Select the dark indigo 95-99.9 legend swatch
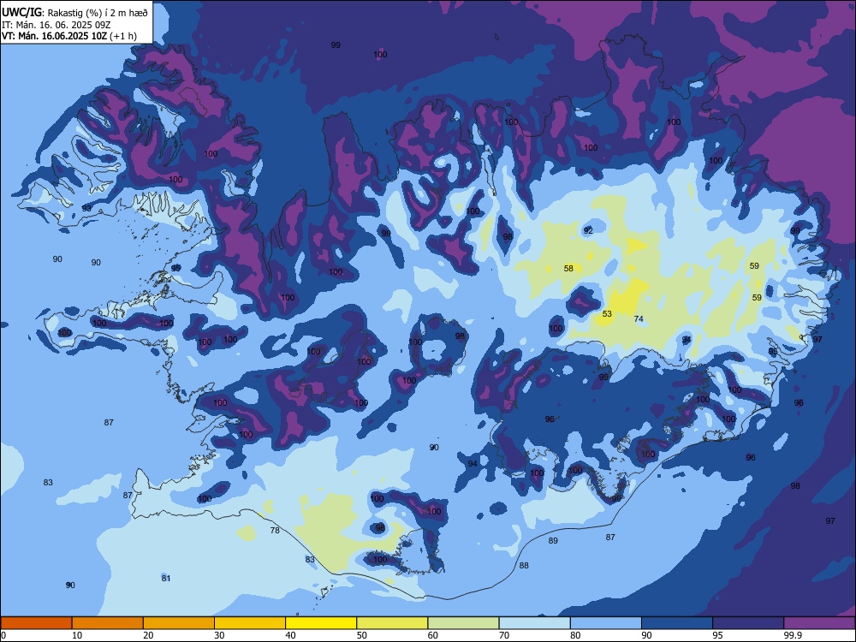The image size is (856, 642). 748,623
